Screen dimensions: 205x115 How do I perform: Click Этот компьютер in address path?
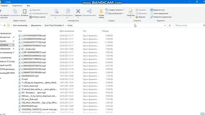point(20,26)
